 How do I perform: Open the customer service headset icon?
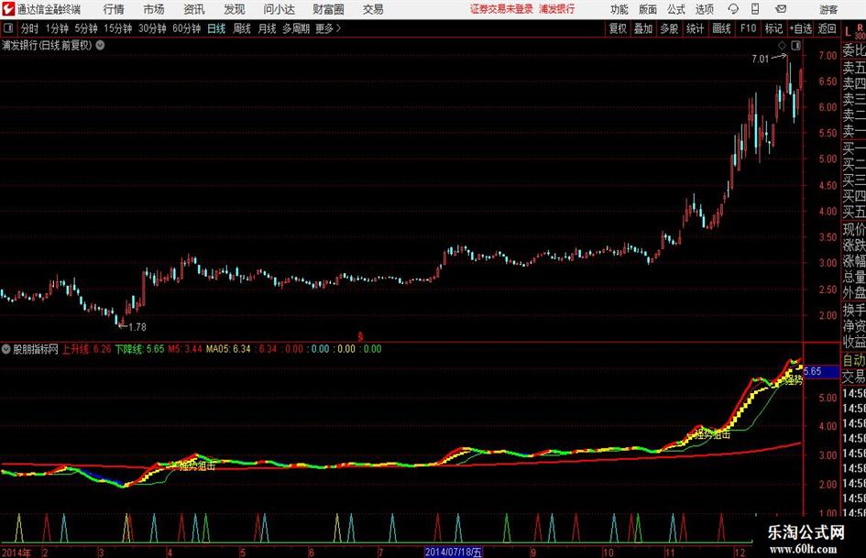coord(733,9)
